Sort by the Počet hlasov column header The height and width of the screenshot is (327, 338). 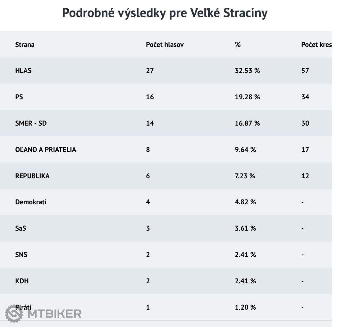pyautogui.click(x=165, y=45)
